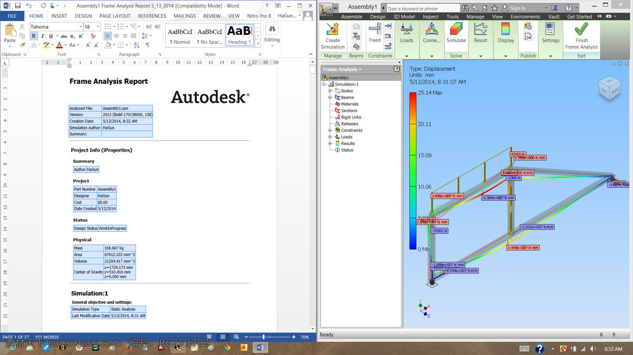Apply the Normal style in Word
This screenshot has height=355, width=633.
pyautogui.click(x=180, y=35)
